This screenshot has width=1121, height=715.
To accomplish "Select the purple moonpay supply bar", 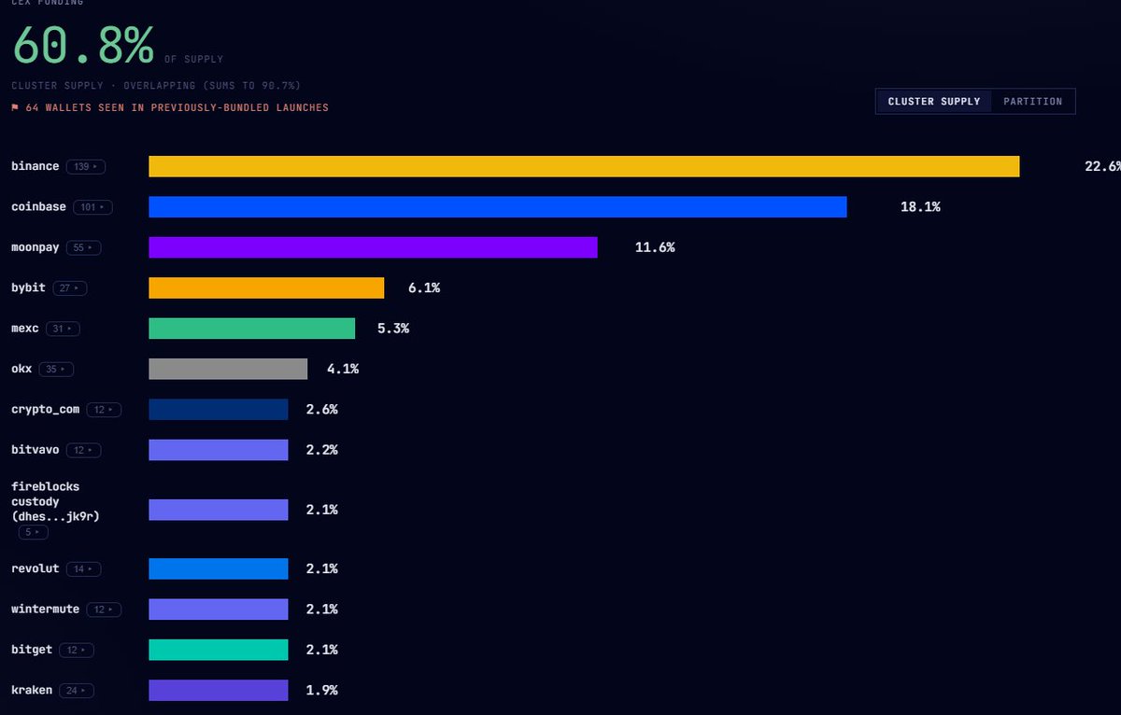I will (x=373, y=247).
